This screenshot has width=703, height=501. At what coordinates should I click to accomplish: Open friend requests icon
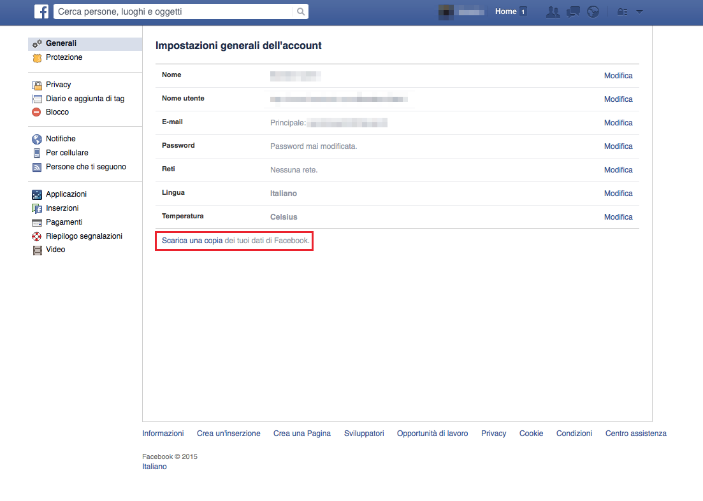[x=553, y=11]
